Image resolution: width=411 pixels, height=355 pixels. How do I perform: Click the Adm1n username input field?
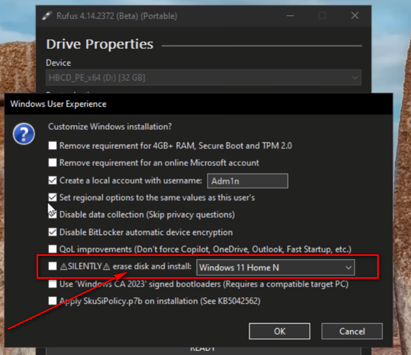[247, 181]
